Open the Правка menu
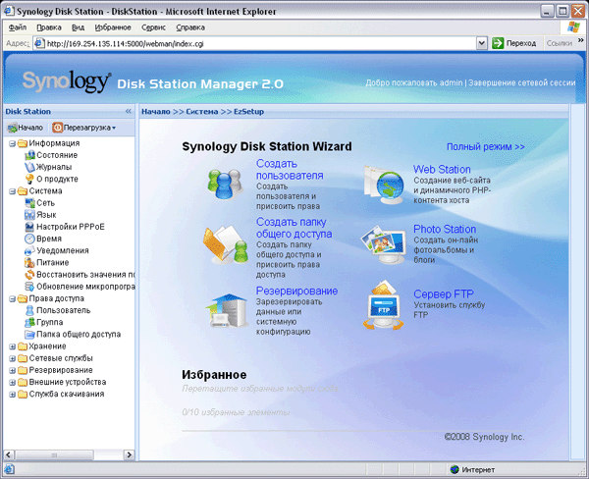Screen dimensions: 589x479 click(49, 27)
